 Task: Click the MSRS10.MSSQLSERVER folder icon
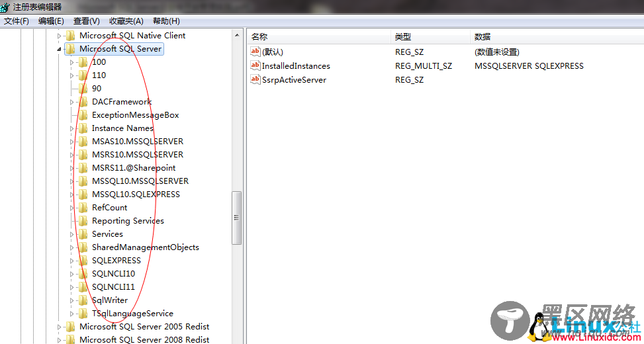pyautogui.click(x=83, y=155)
